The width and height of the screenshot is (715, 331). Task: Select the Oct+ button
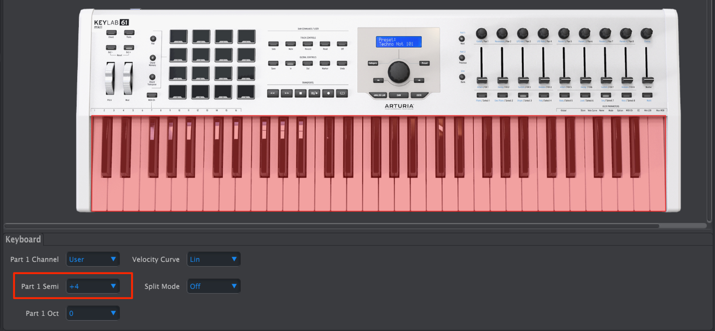click(129, 48)
